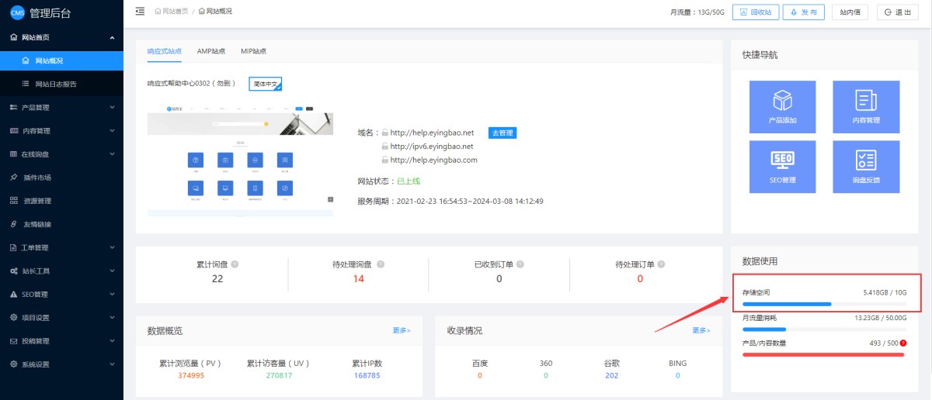Open the 简体中文 language selector
Screen dimensions: 932x400
(x=266, y=84)
